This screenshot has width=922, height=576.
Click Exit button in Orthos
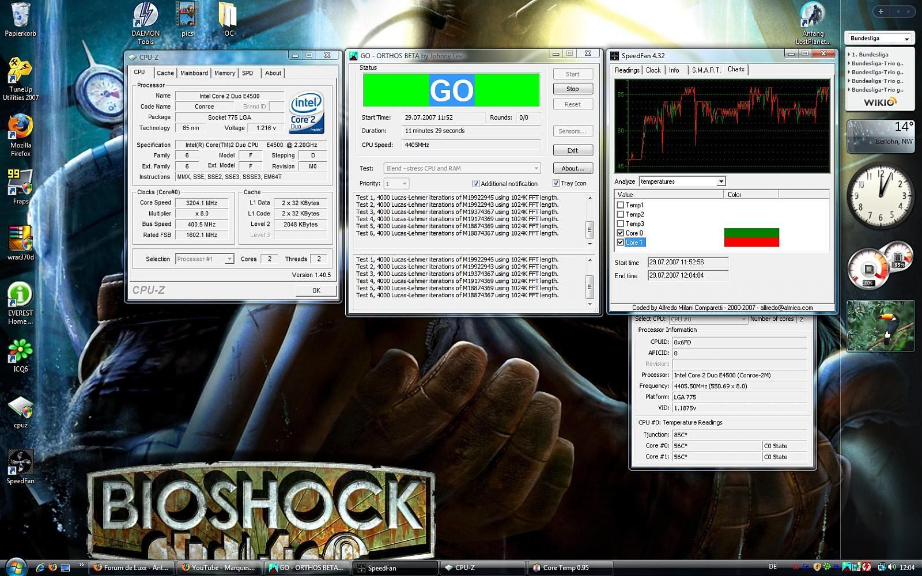click(573, 150)
